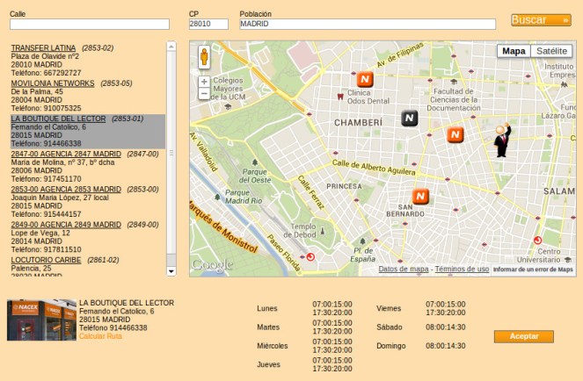Open Términos de uso link
Viewport: 583px width, 381px height.
pos(462,269)
